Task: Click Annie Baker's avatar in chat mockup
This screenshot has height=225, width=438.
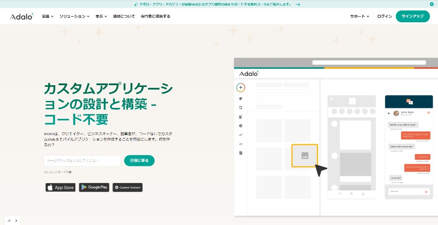Action: [x=396, y=113]
